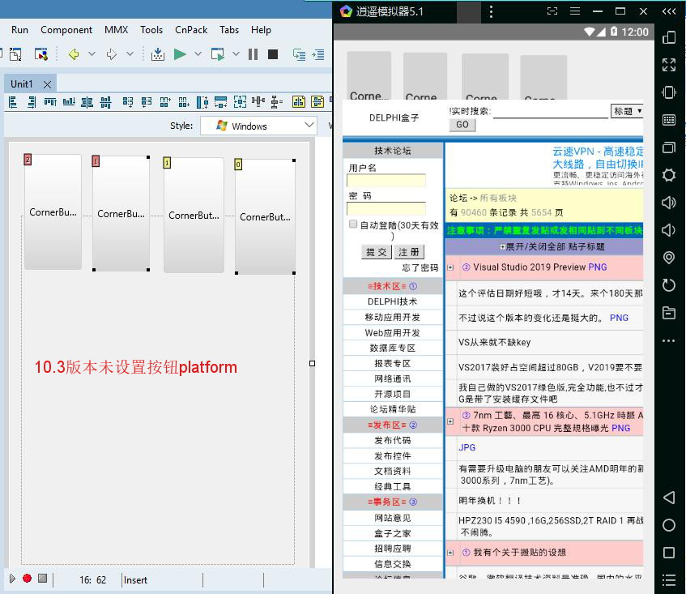
Task: Click the emulator shake phone icon
Action: click(669, 92)
